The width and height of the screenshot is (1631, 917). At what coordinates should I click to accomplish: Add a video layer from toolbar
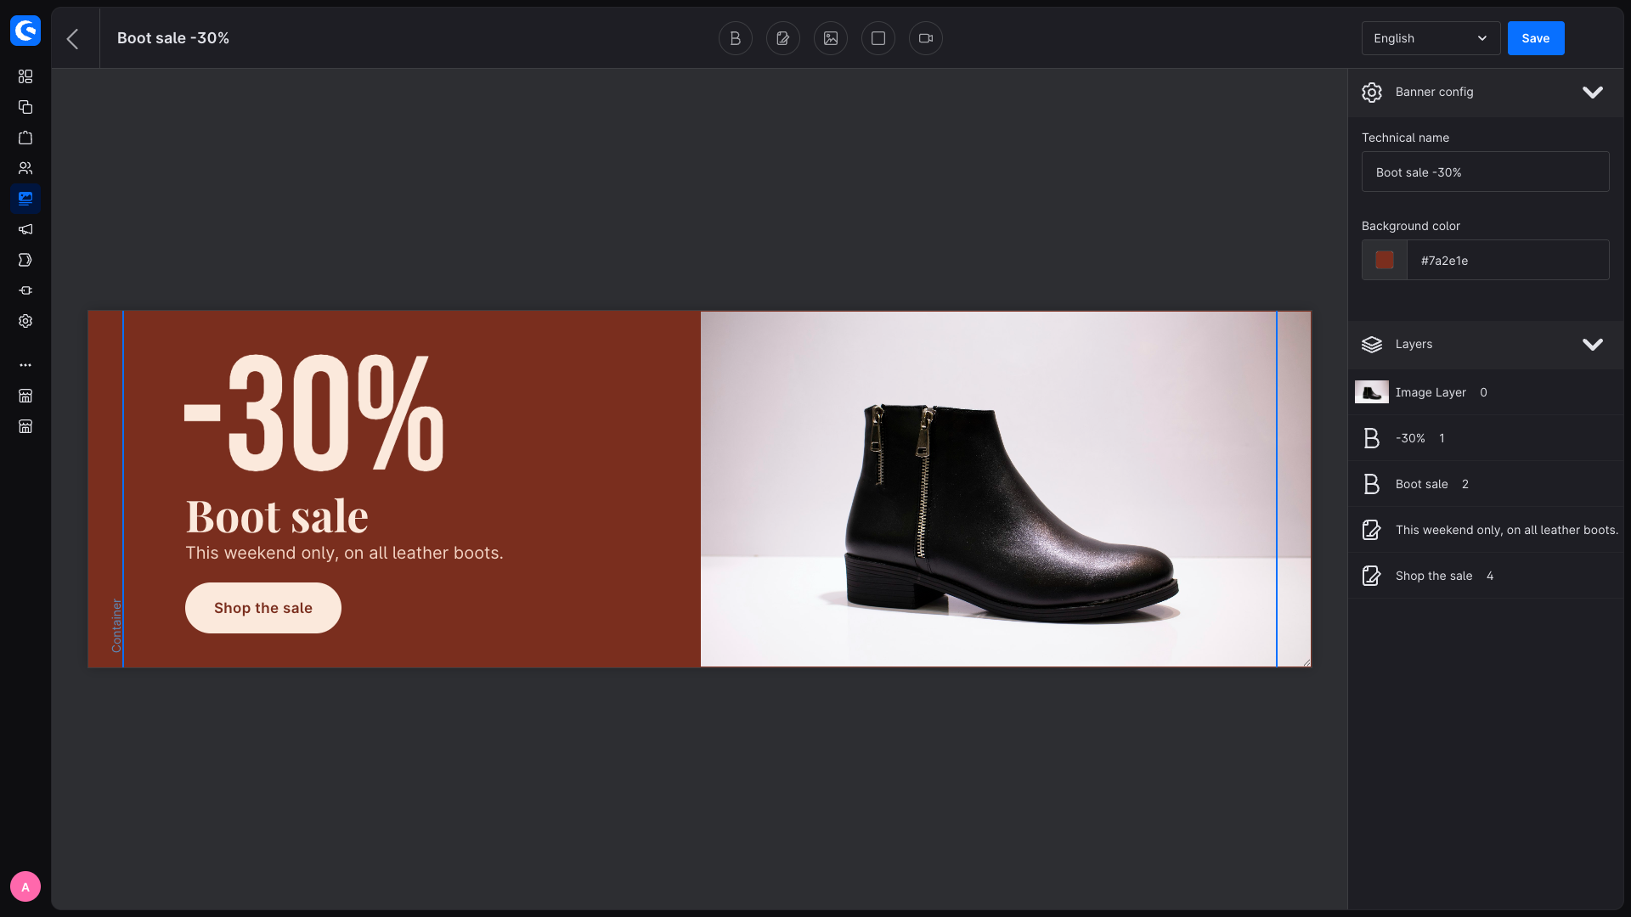[x=926, y=38]
